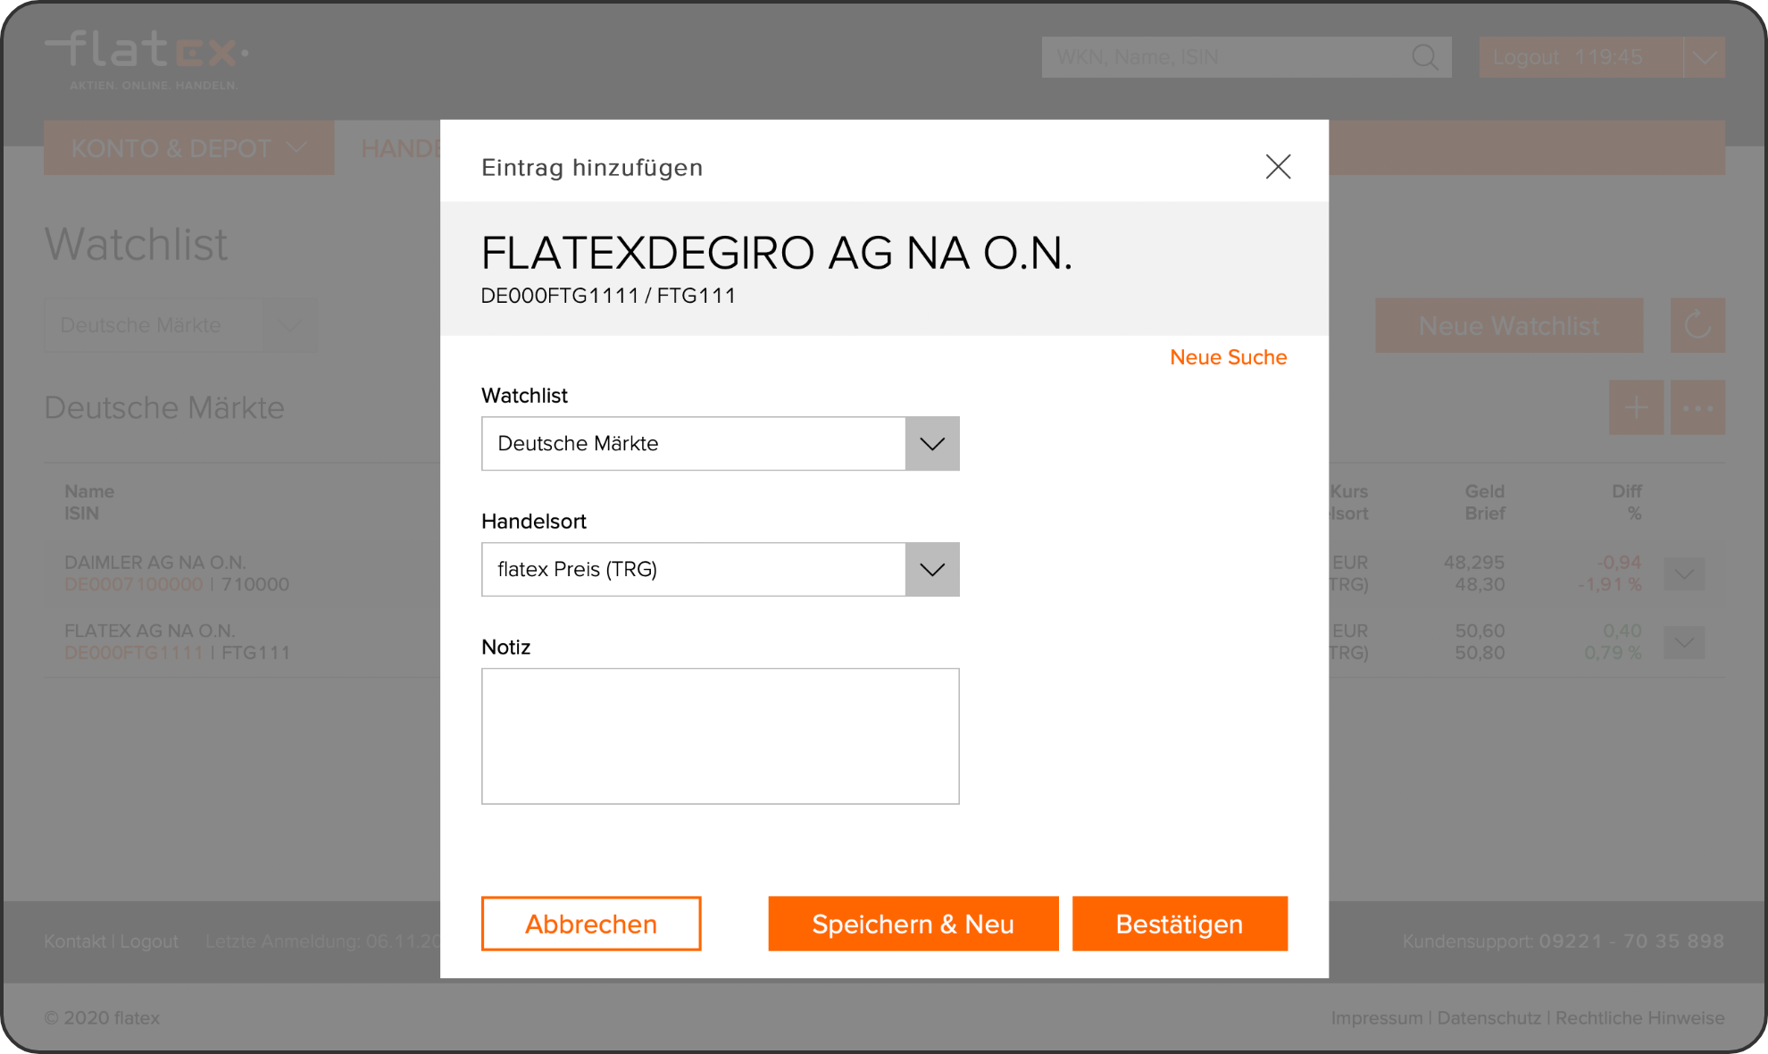The width and height of the screenshot is (1768, 1054).
Task: Click inside the Notiz text area
Action: 720,736
